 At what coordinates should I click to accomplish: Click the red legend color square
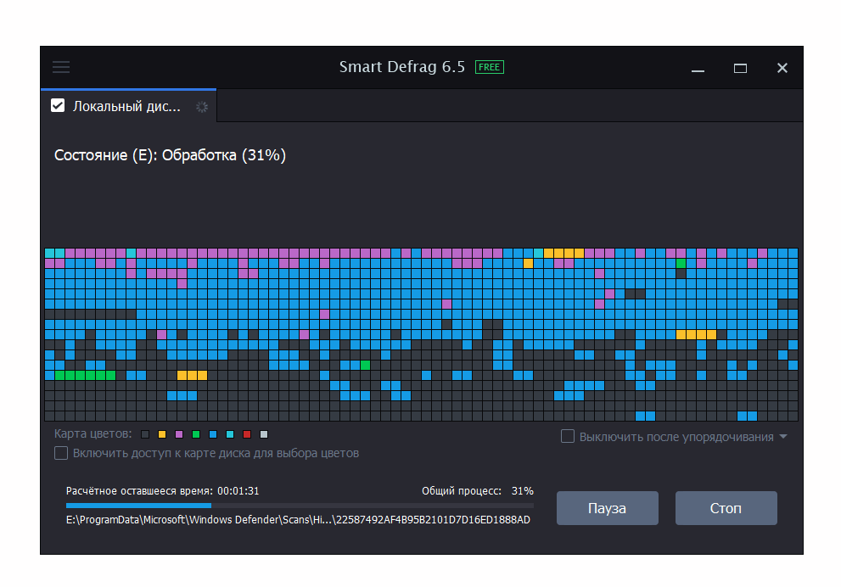(x=247, y=434)
